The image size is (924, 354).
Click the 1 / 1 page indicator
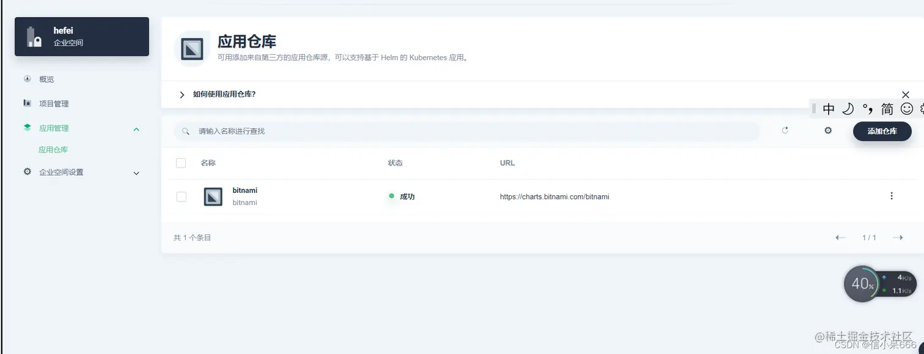coord(869,237)
